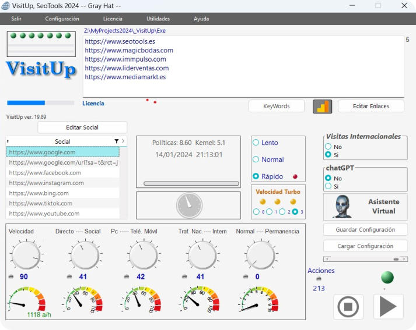416x330 pixels.
Task: Click scrollbar right arrow under Cargar Configuración
Action: click(404, 259)
